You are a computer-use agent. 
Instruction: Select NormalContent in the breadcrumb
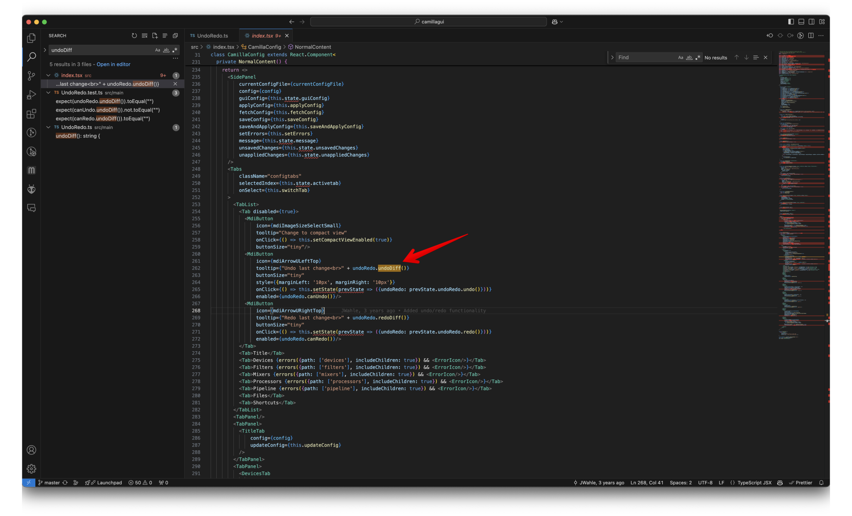[x=312, y=47]
